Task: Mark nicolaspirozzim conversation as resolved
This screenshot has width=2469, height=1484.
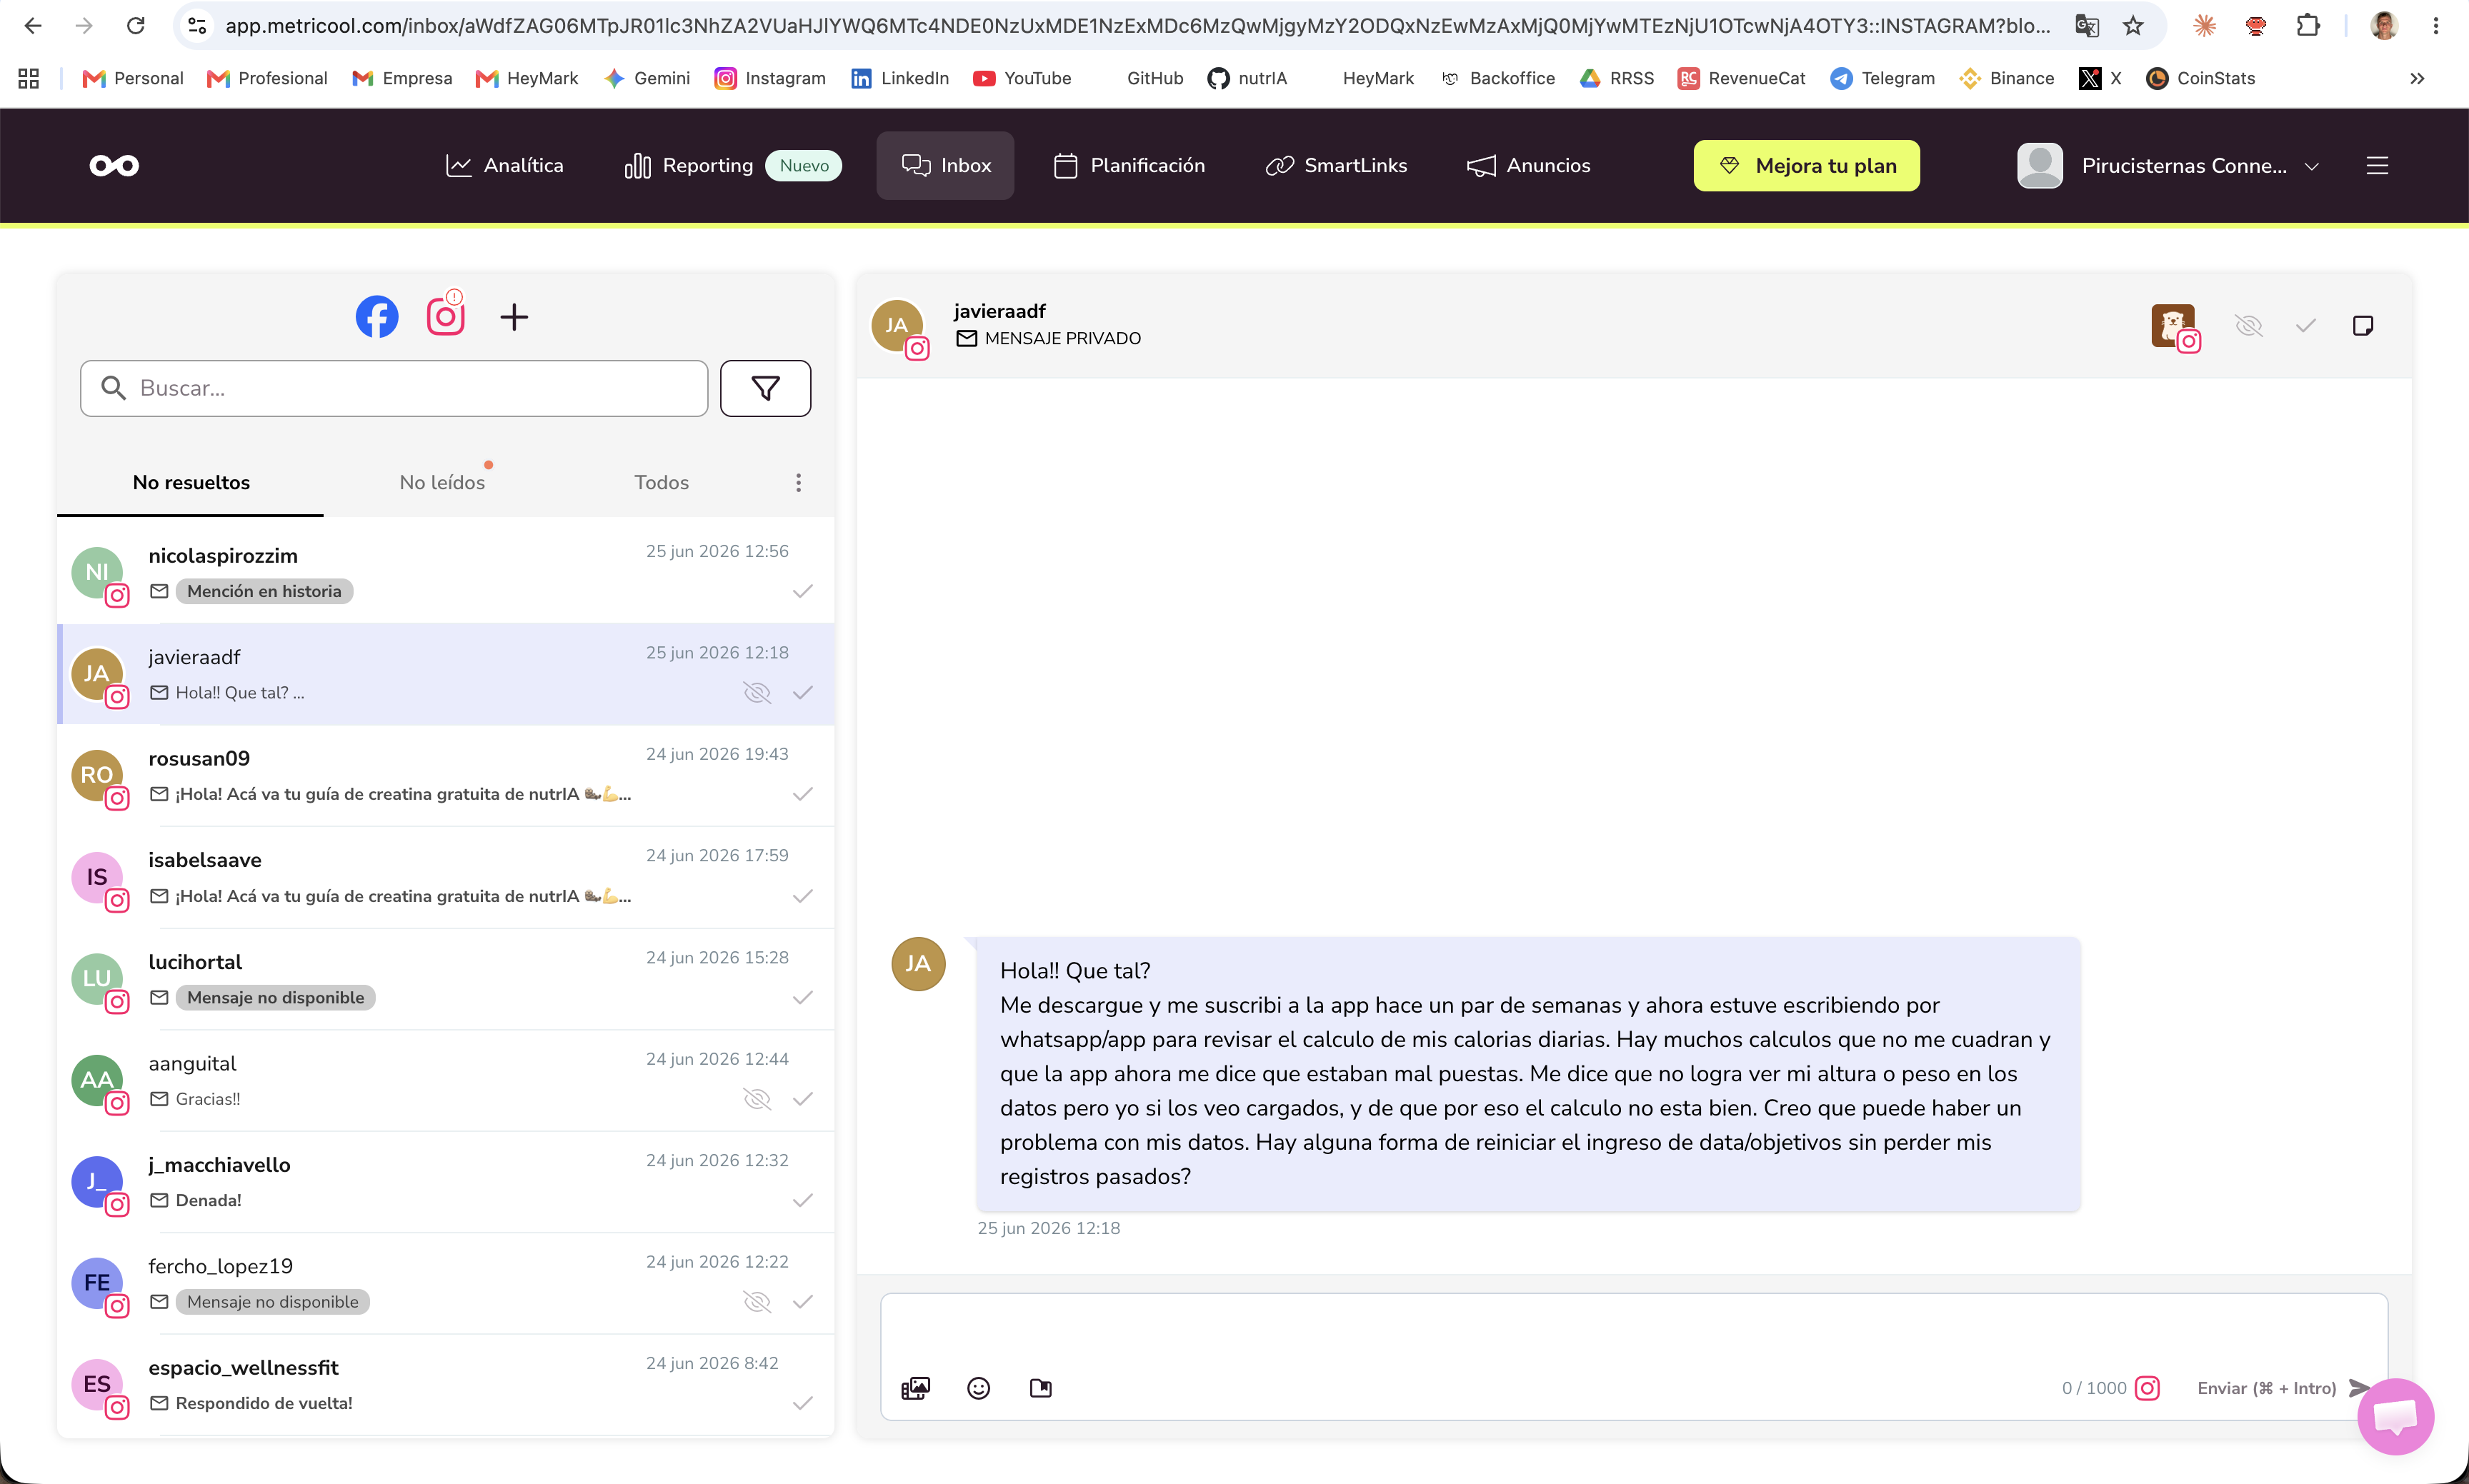Action: pyautogui.click(x=802, y=592)
